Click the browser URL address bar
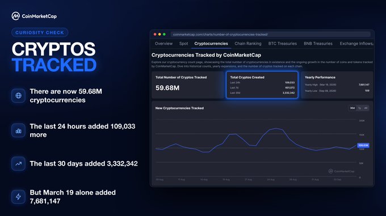The width and height of the screenshot is (386, 216). click(x=270, y=35)
